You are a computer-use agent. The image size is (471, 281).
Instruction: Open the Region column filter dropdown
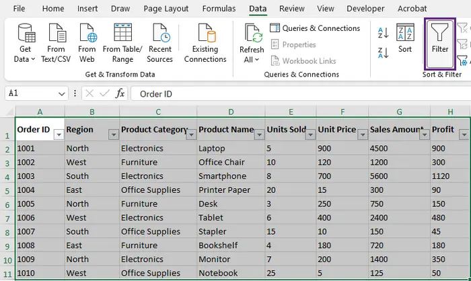(113, 134)
